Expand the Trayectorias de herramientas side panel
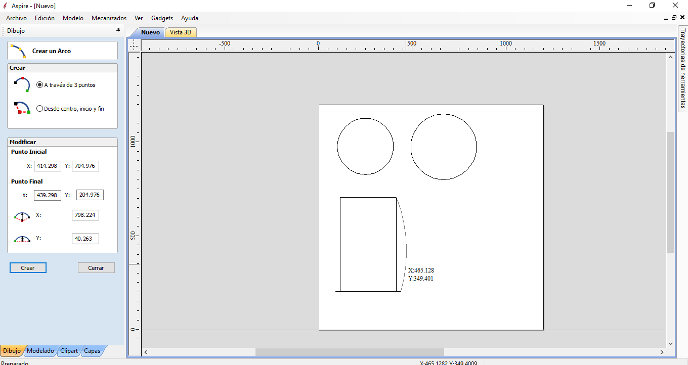688x365 pixels. coord(682,68)
